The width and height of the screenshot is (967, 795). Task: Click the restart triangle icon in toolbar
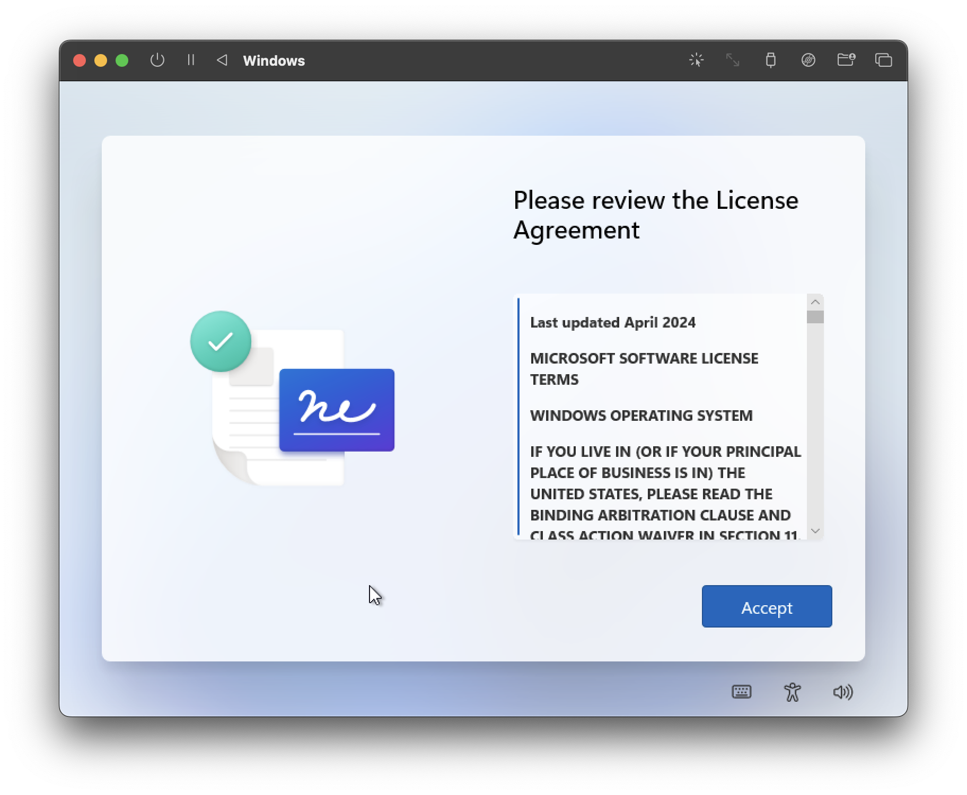point(222,60)
